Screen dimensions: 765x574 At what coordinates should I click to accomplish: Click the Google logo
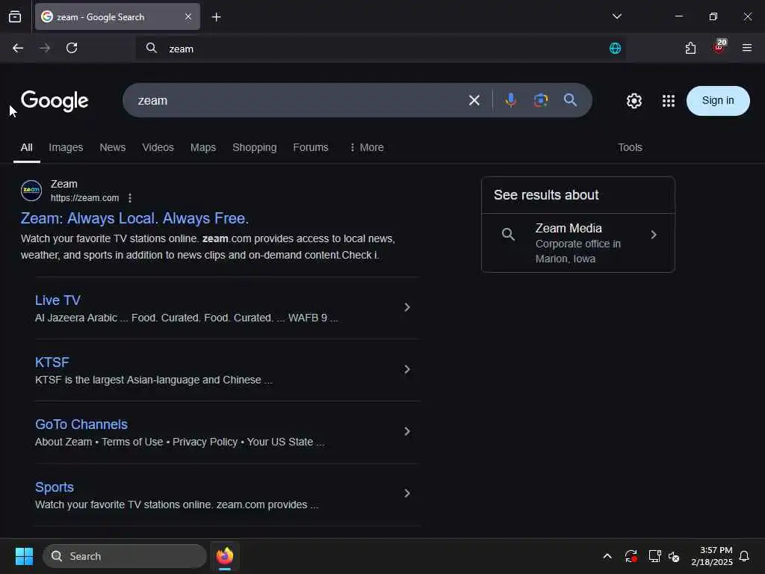[x=55, y=101]
